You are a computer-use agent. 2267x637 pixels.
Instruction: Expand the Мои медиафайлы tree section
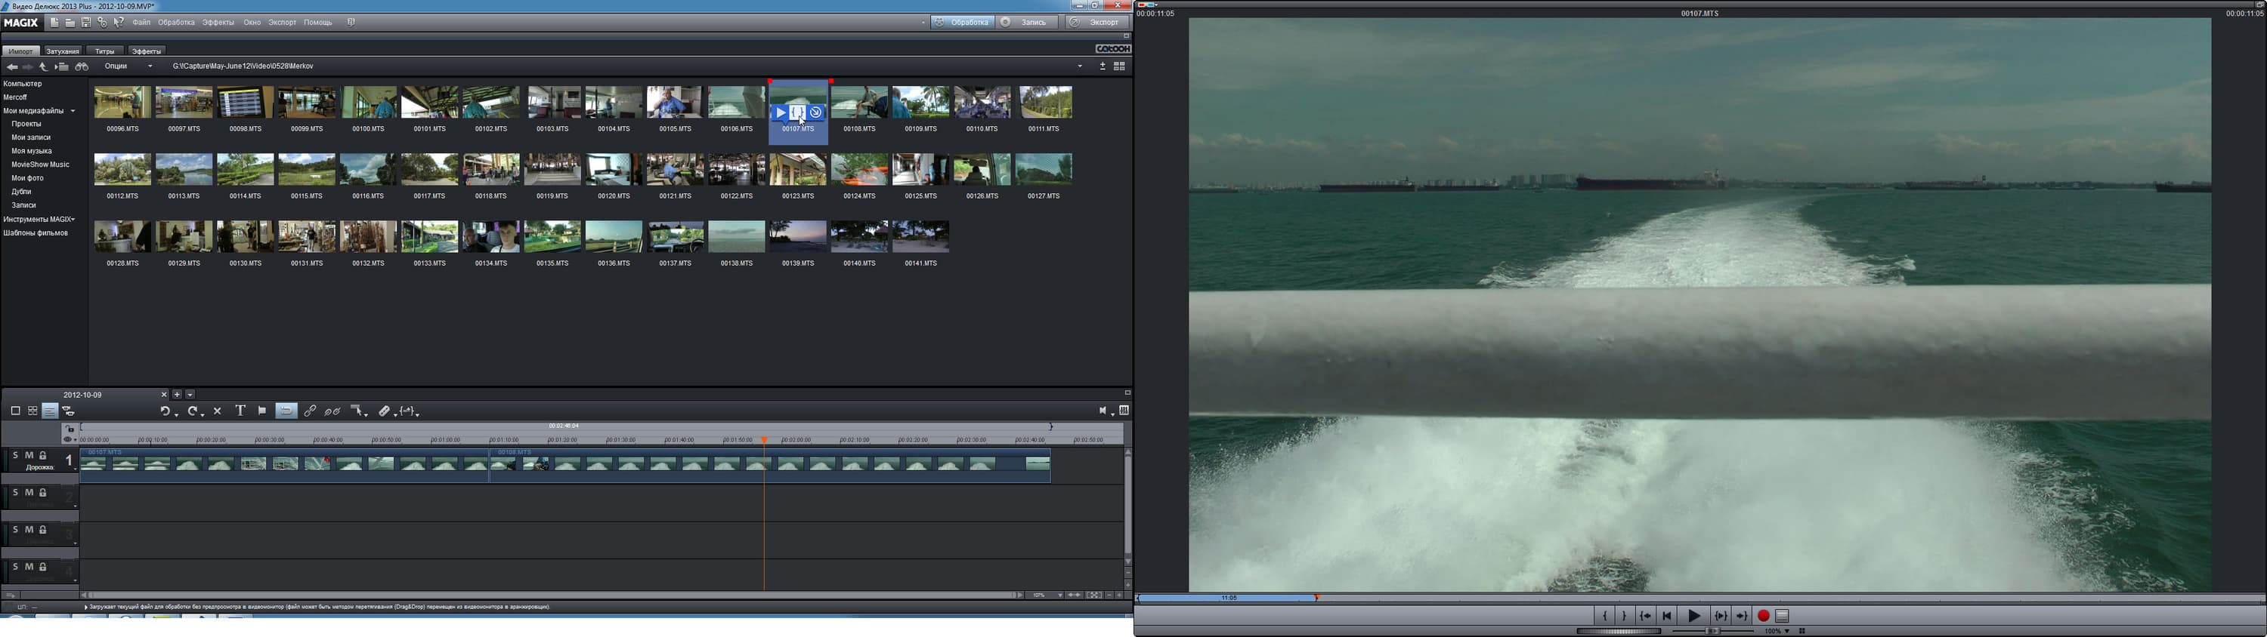point(73,112)
